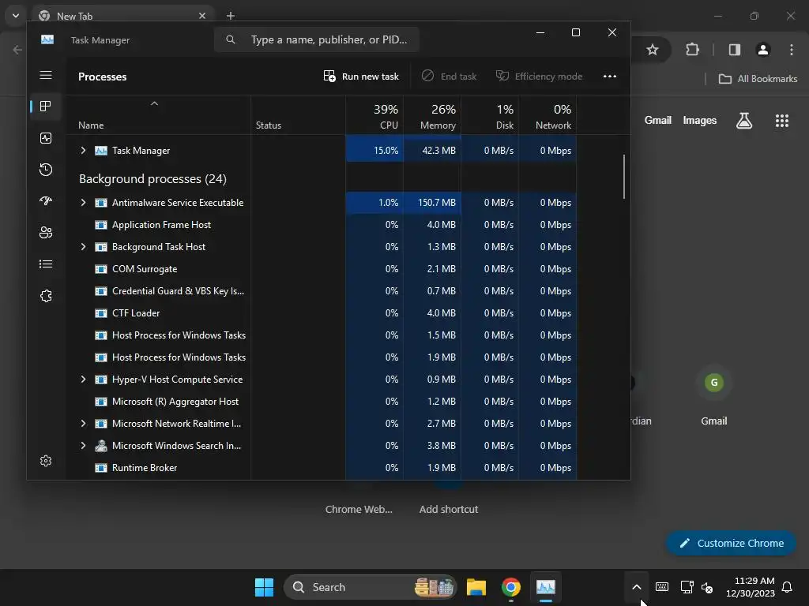The image size is (809, 606).
Task: Expand the Task Manager process row
Action: [83, 151]
